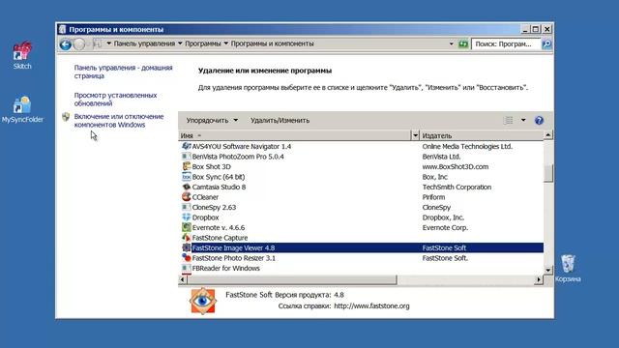Click the Evernote Corp. publisher cell
The width and height of the screenshot is (619, 348).
pos(445,228)
